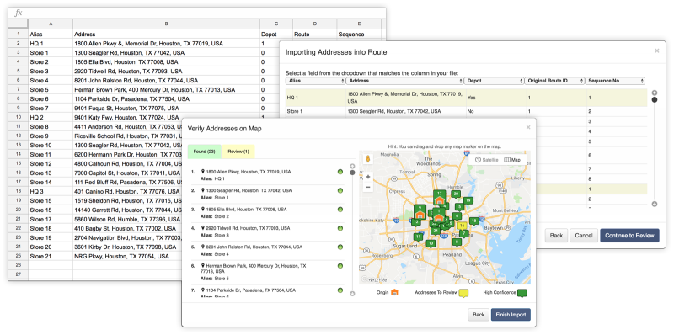Click scrollbar thumb in Importing Addresses table
The height and width of the screenshot is (335, 674).
coord(655,99)
